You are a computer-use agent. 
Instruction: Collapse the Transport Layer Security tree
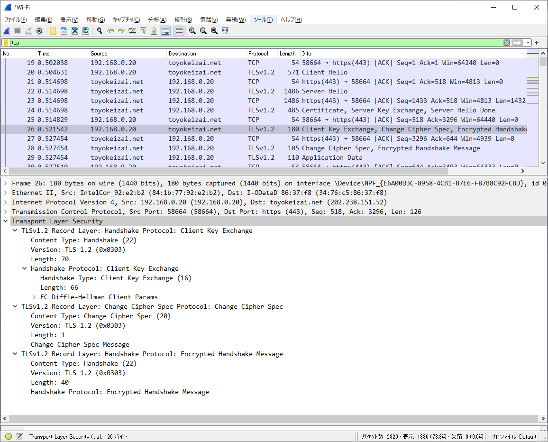point(6,221)
